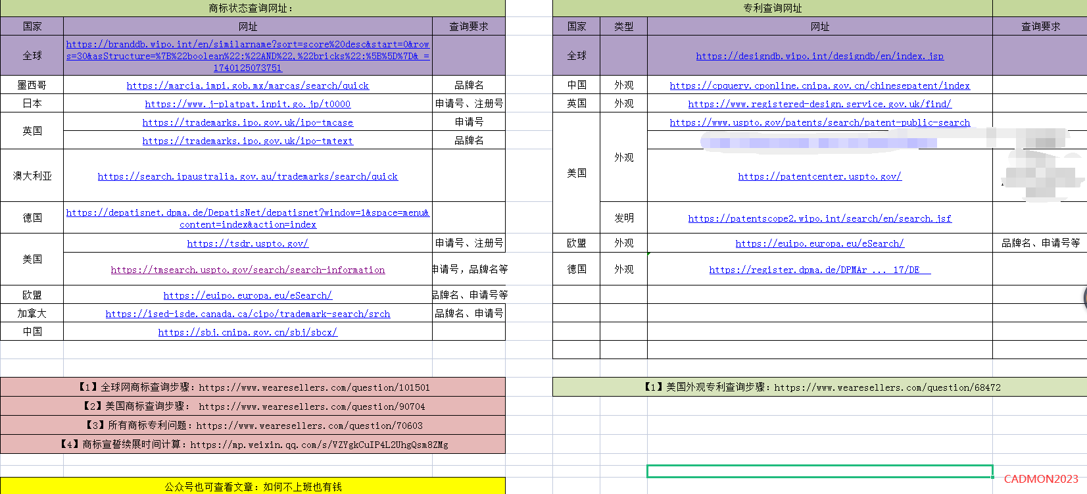Open the tmsearch.uspto.gov search link

(247, 270)
